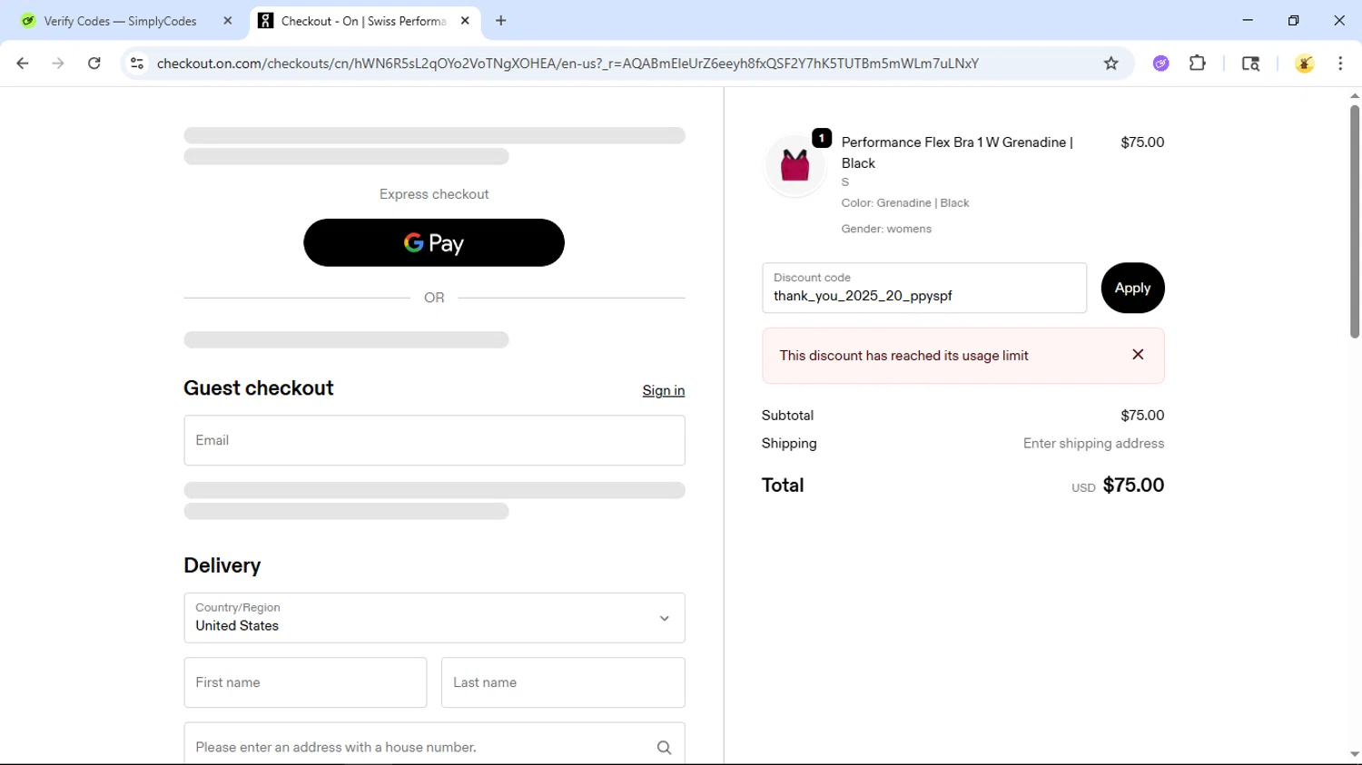This screenshot has width=1362, height=765.
Task: Select the 'This discount has reached its usage limit' text
Action: pyautogui.click(x=903, y=356)
